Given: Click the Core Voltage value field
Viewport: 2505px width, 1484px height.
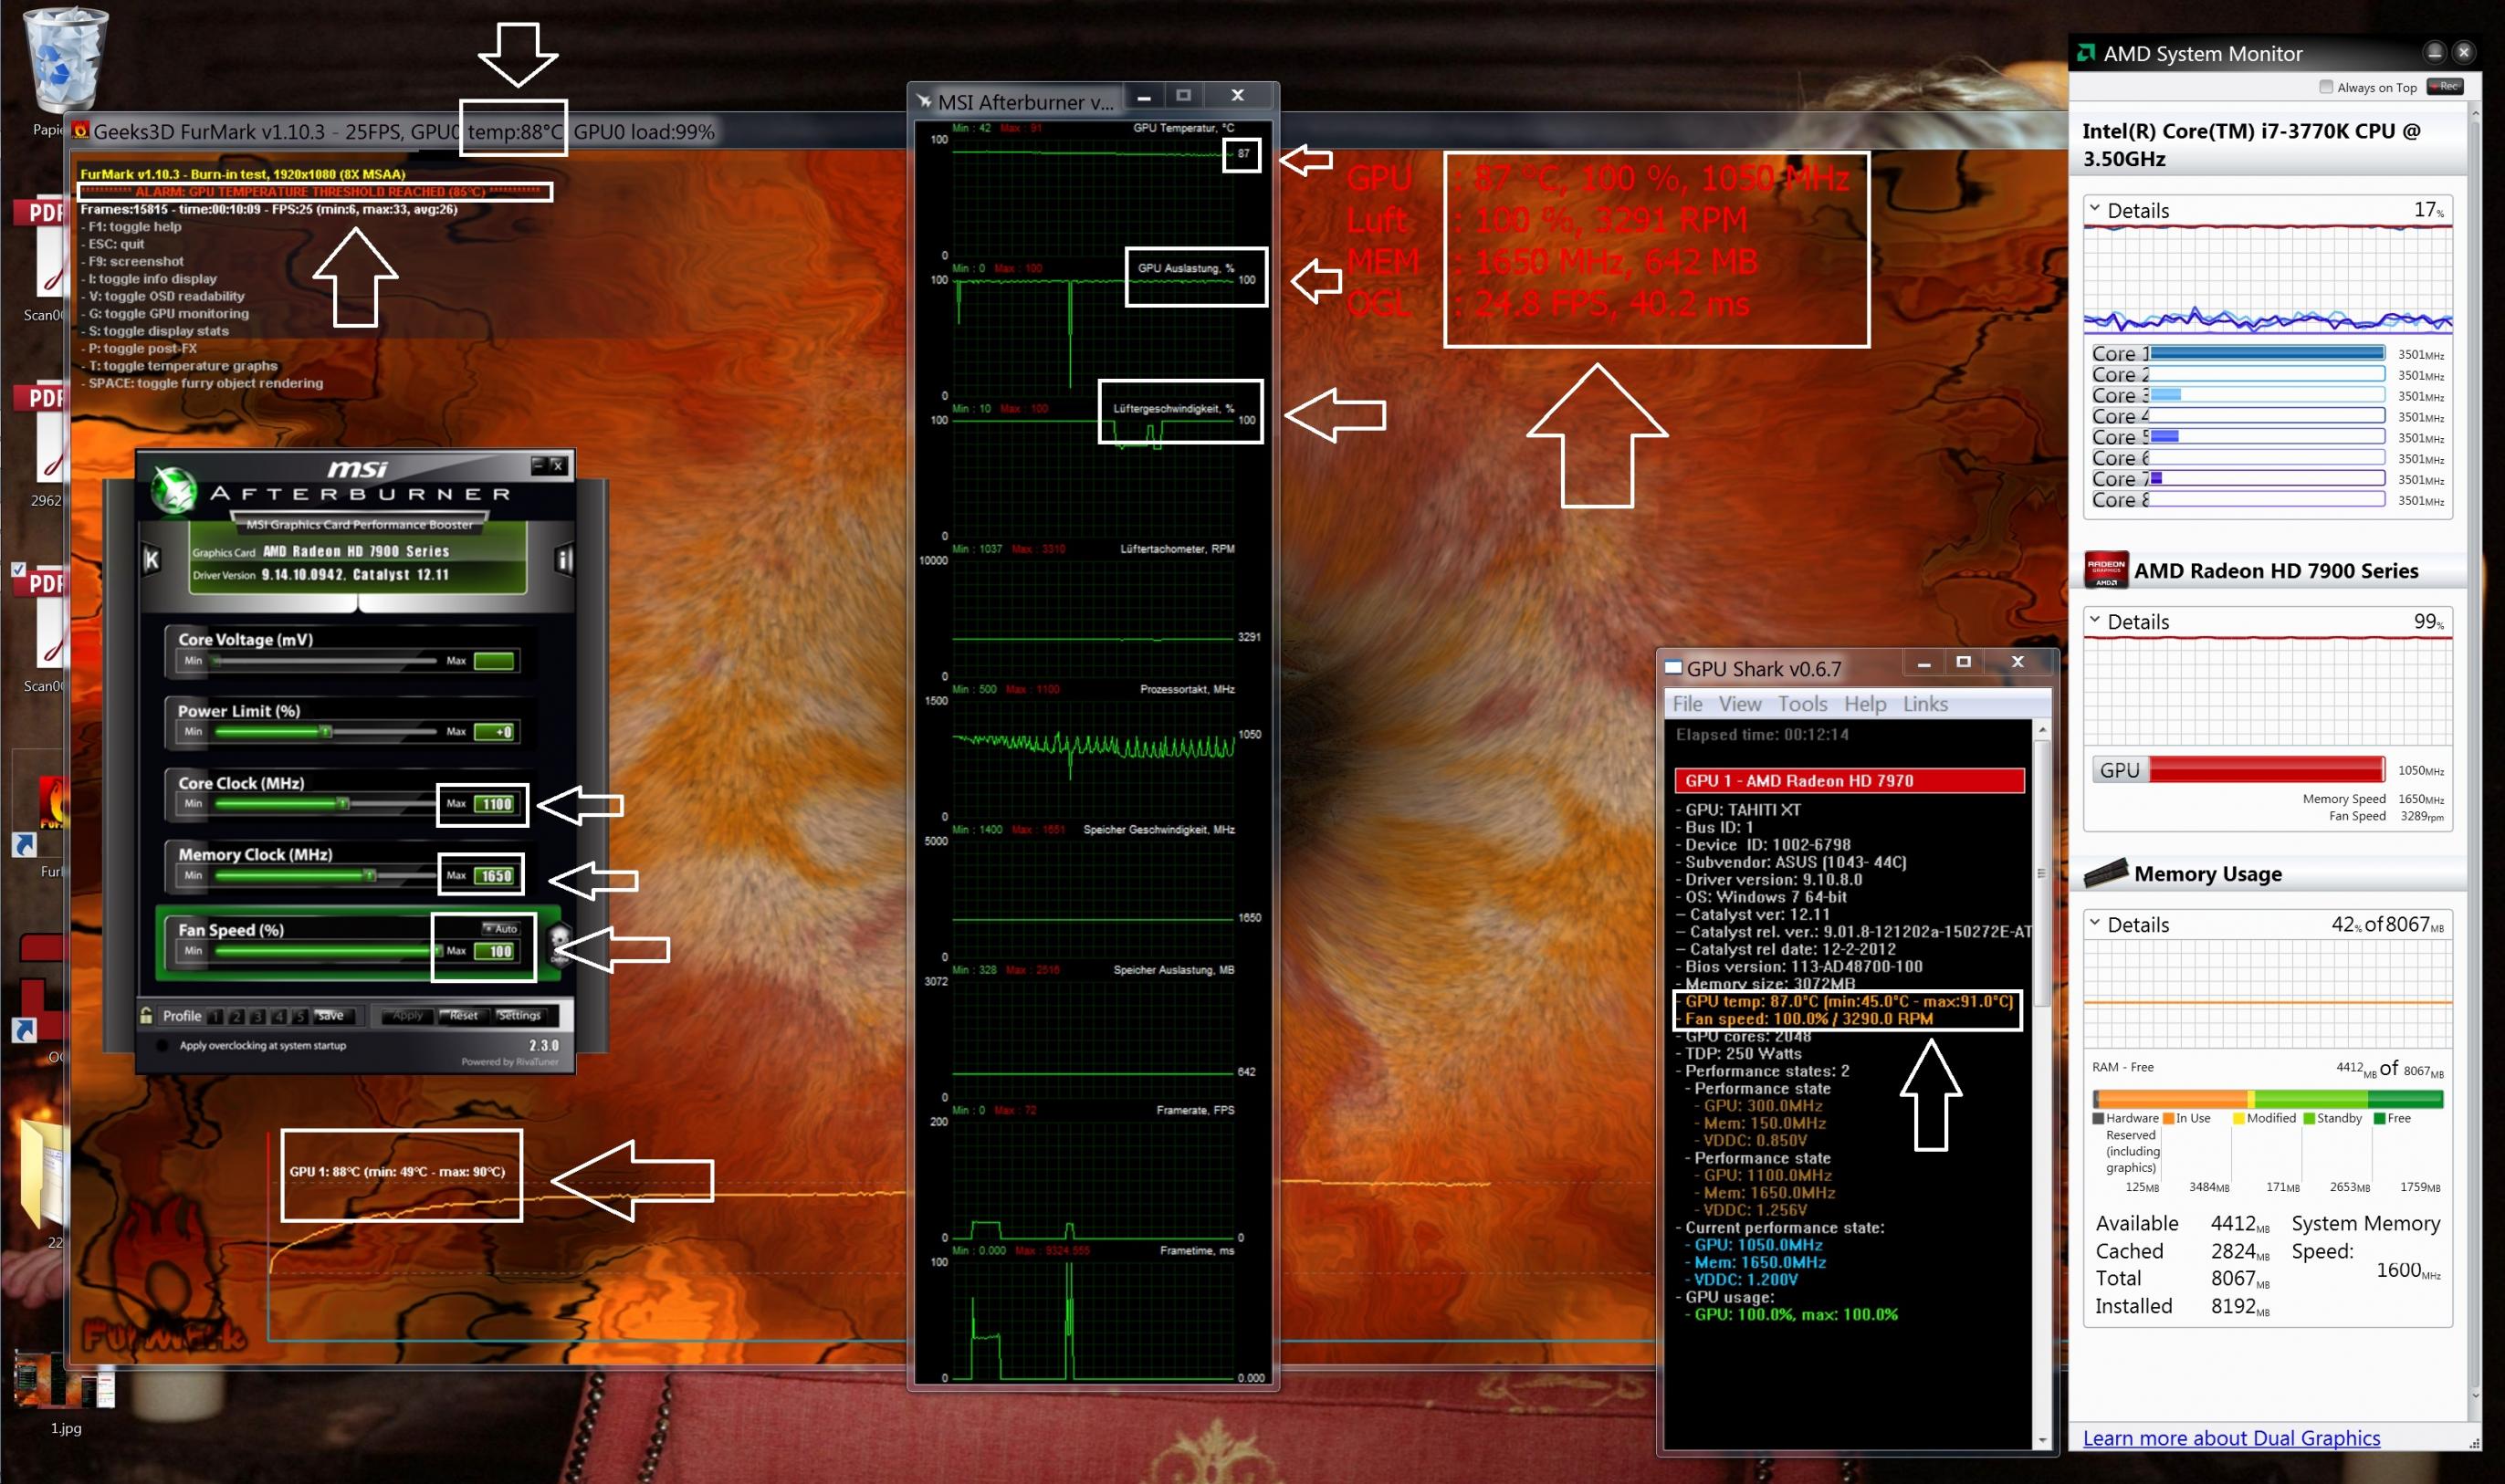Looking at the screenshot, I should click(x=495, y=661).
